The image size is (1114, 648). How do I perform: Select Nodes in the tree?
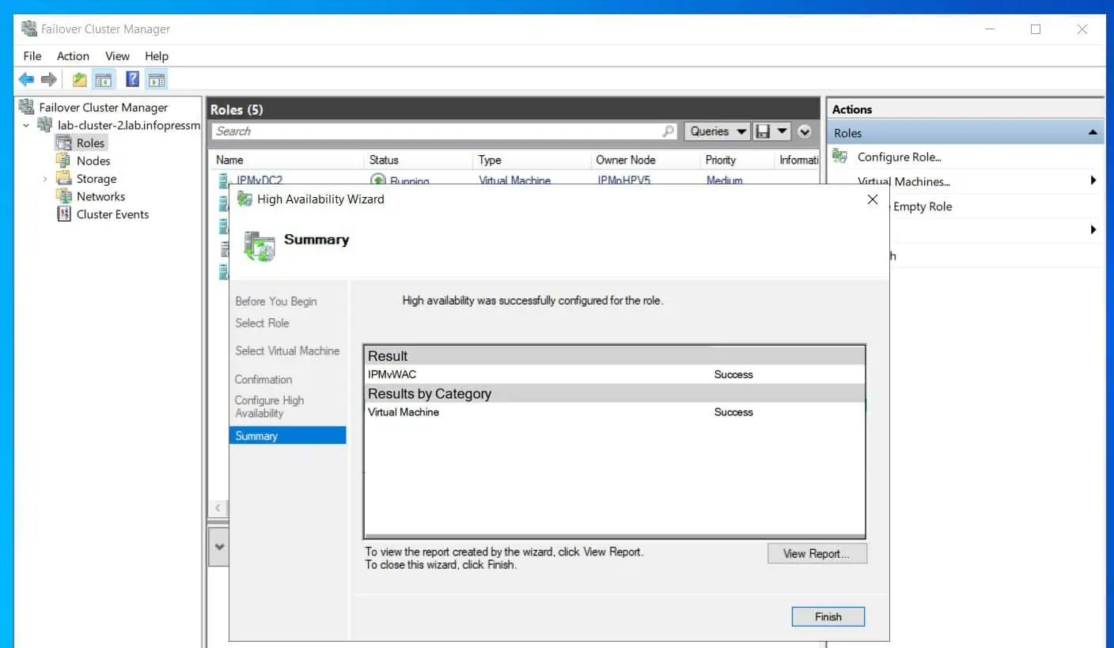click(x=93, y=161)
